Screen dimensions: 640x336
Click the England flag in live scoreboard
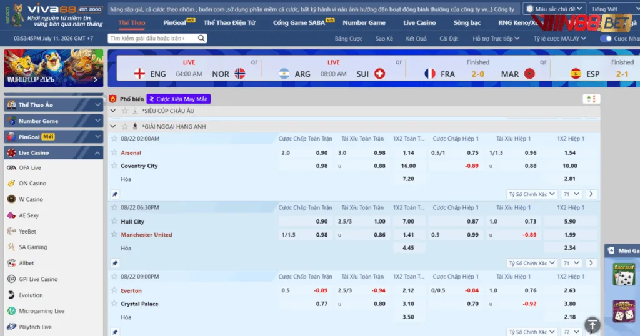coord(139,74)
